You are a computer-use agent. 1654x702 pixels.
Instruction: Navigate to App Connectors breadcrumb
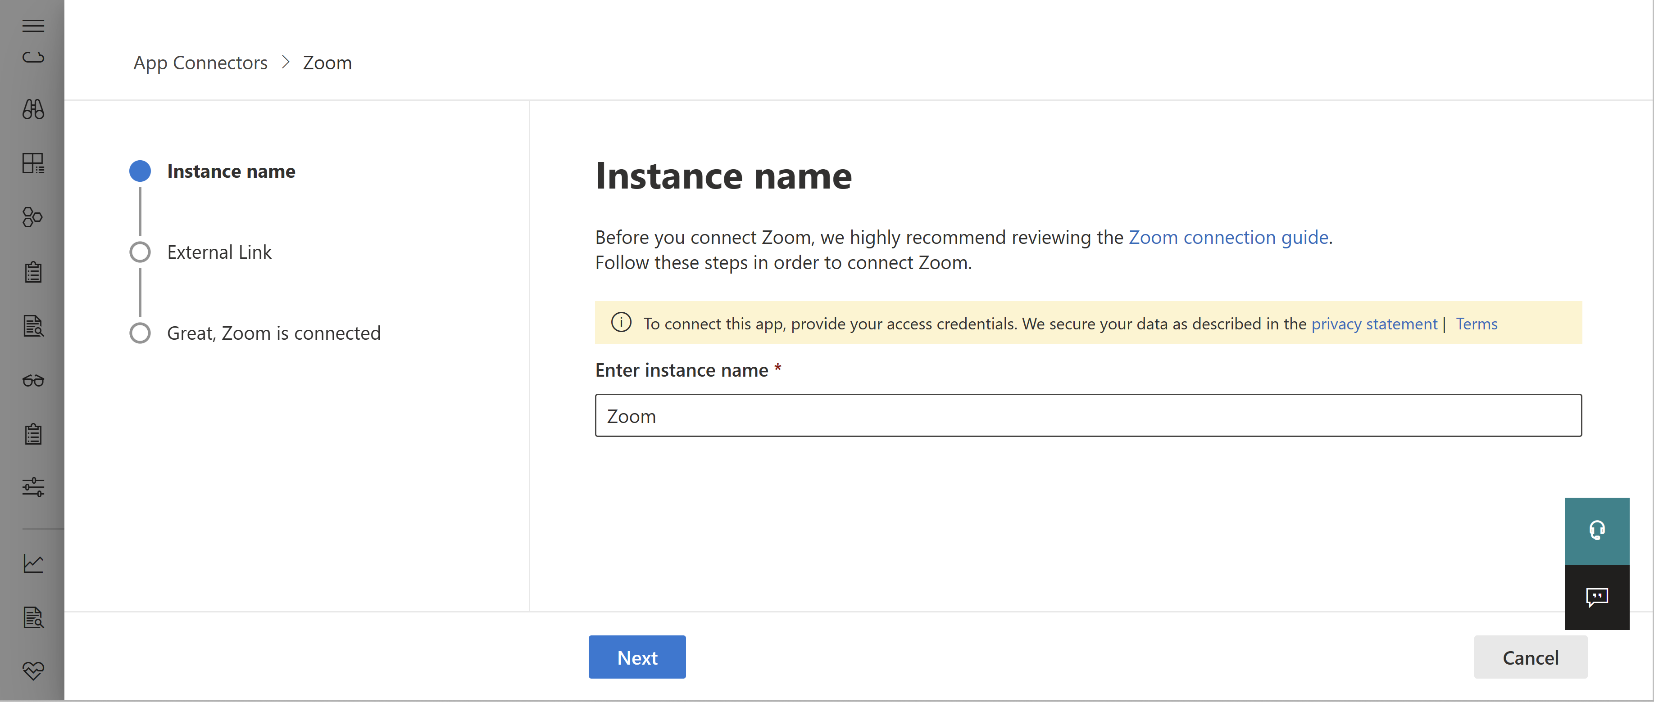click(x=200, y=61)
